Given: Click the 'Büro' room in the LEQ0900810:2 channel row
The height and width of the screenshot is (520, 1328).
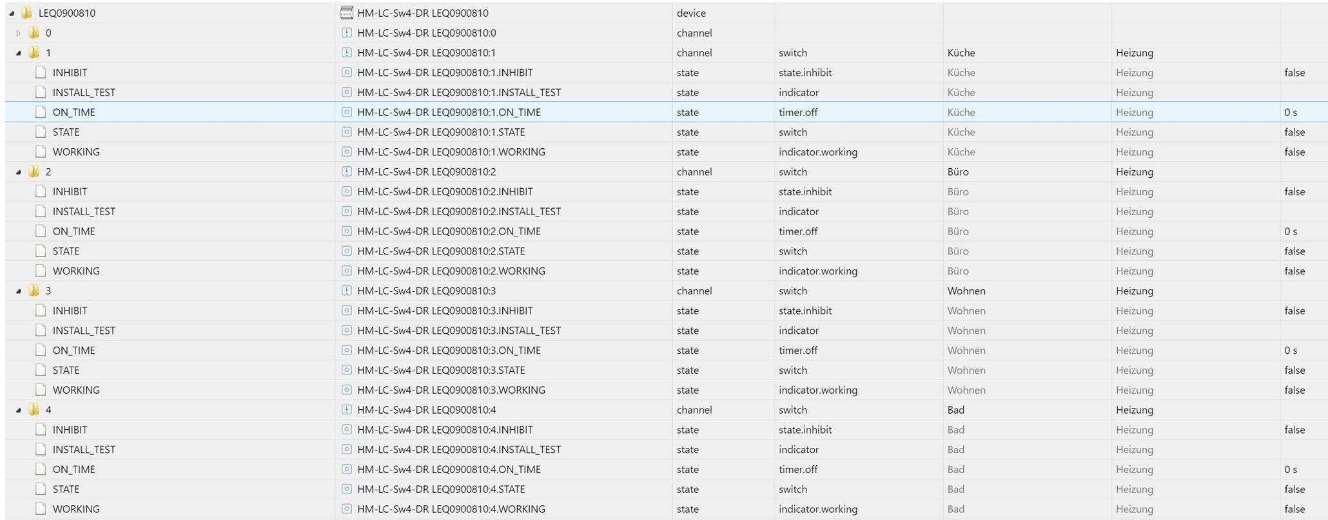Looking at the screenshot, I should click(958, 172).
